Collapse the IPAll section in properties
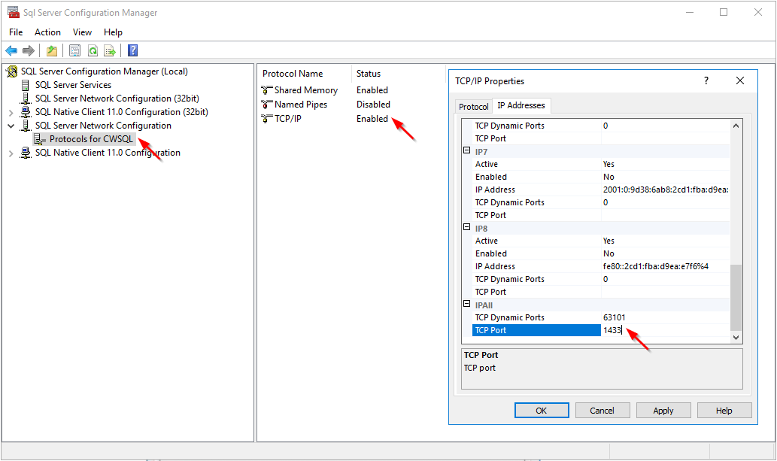 pos(467,305)
